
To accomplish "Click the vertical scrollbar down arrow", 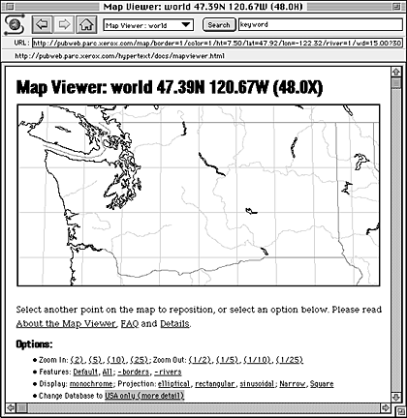I will 396,397.
